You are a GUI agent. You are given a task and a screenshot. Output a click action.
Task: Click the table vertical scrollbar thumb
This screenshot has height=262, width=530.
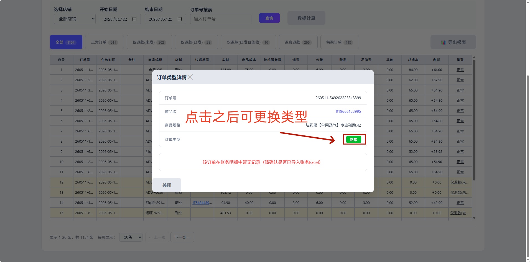(474, 120)
